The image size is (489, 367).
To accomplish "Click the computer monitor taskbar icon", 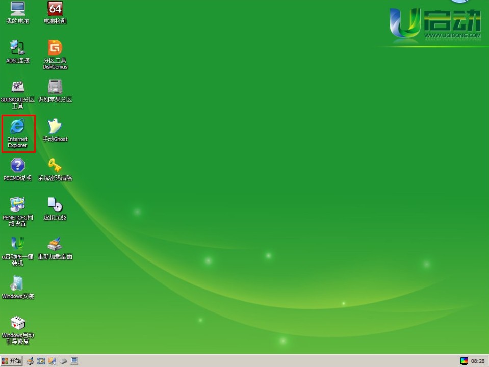I will 74,361.
